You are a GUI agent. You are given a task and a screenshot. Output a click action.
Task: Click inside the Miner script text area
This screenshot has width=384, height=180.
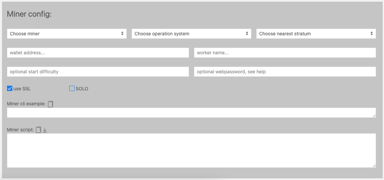pos(191,150)
